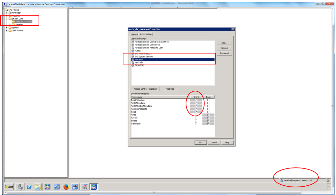This screenshot has width=336, height=195.
Task: Cancel the Properties dialog
Action: (214, 142)
